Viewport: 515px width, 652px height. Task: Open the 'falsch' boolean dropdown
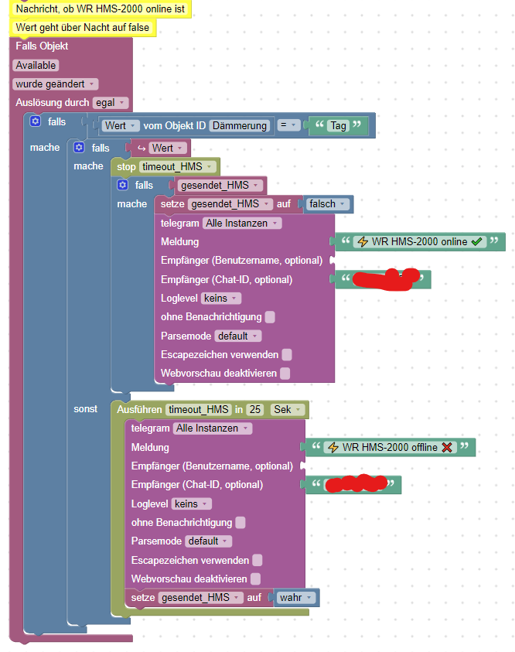click(327, 204)
